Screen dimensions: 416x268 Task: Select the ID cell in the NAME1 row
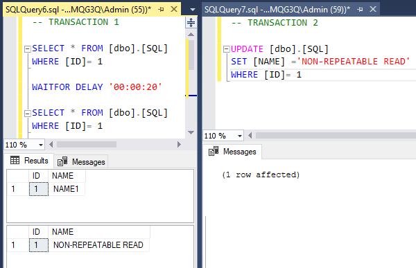(38, 189)
